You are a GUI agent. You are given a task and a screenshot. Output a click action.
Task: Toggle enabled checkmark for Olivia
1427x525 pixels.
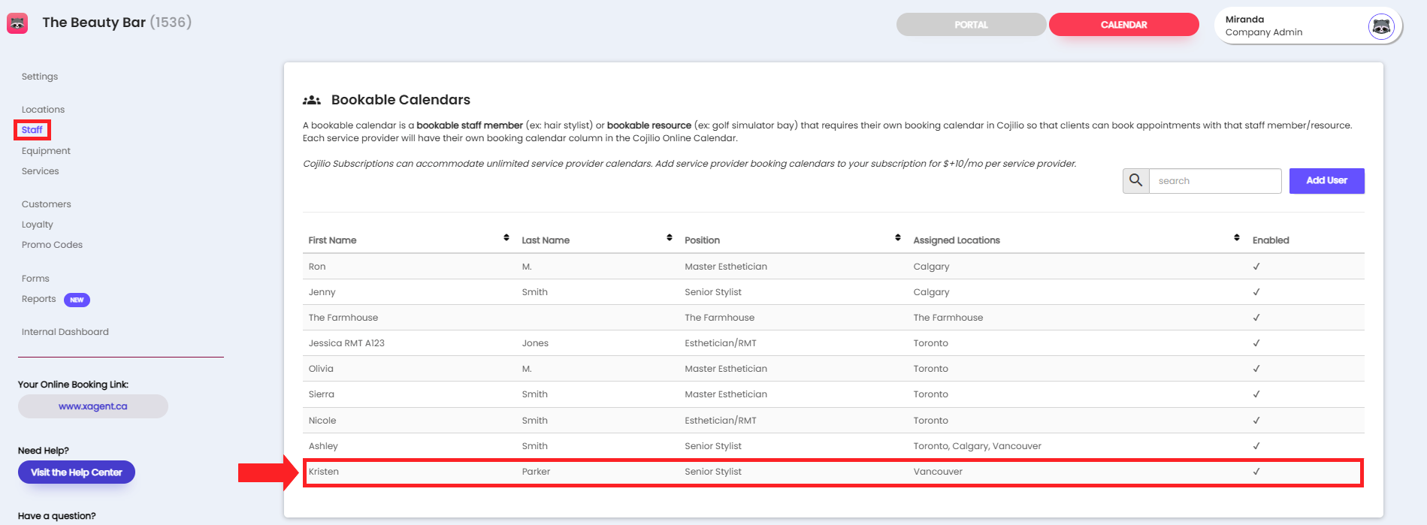[1256, 369]
